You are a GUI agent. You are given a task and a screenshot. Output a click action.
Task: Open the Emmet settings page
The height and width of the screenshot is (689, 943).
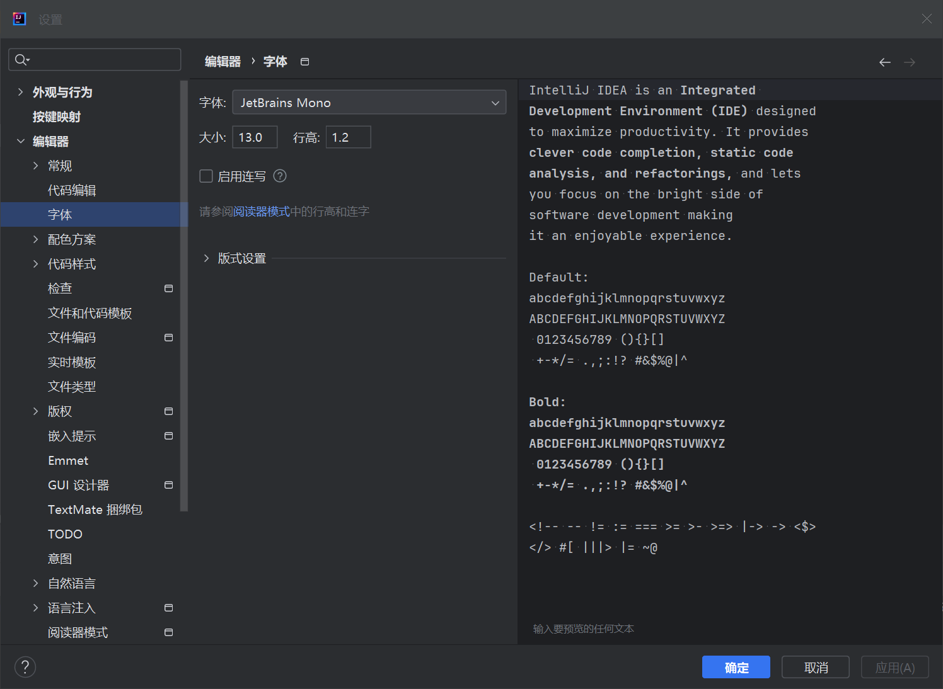tap(68, 460)
